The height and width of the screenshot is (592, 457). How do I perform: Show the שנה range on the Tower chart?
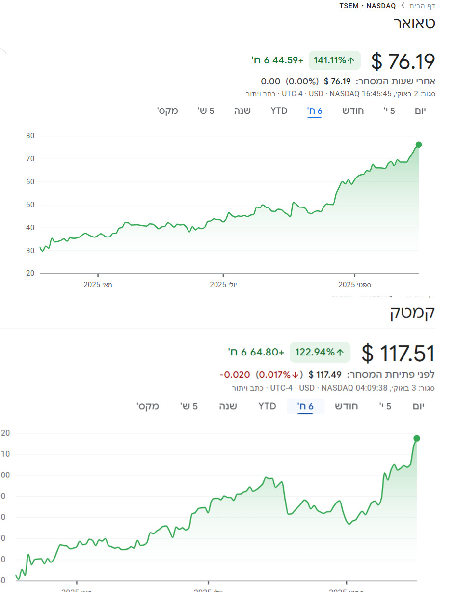click(x=242, y=111)
